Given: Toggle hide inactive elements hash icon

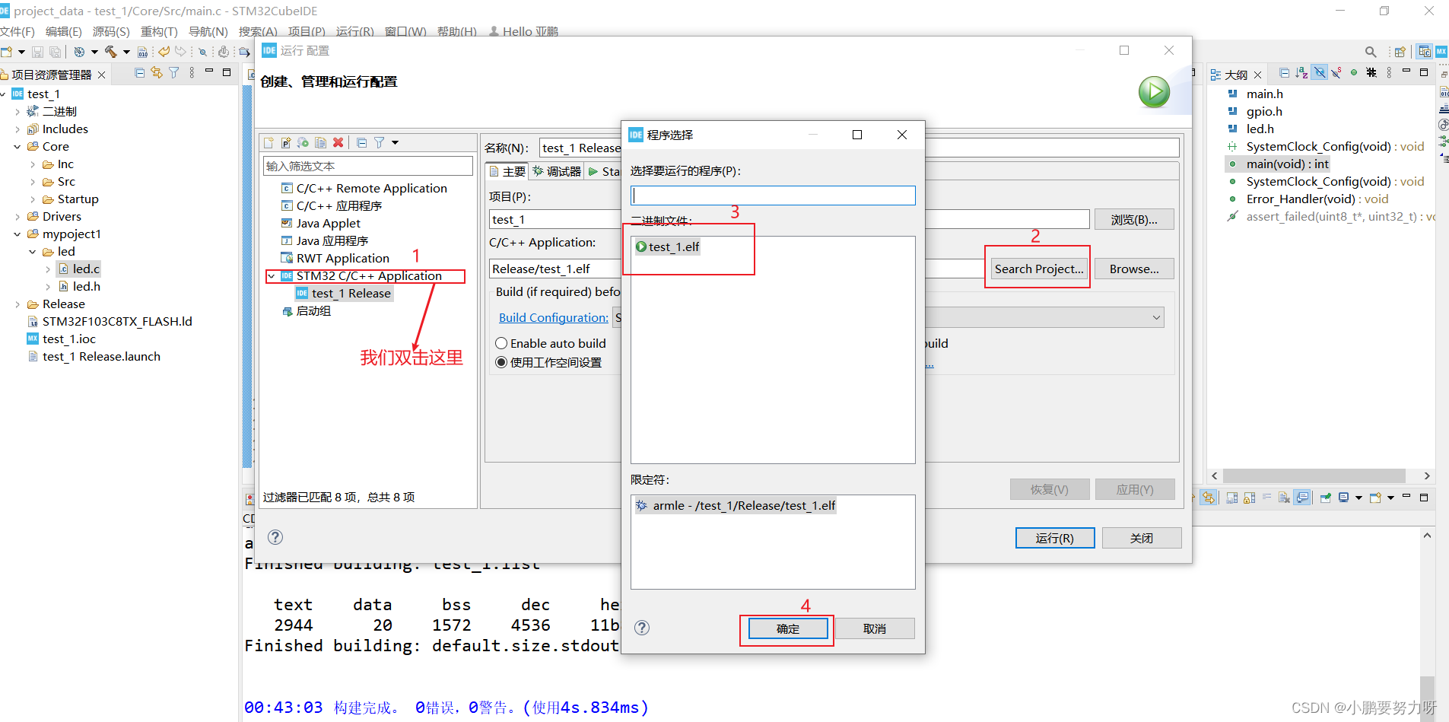Looking at the screenshot, I should pos(1371,73).
